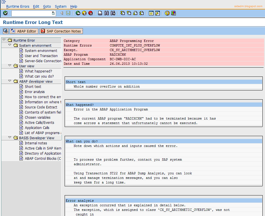Click the Create New Session icon
Image resolution: width=265 pixels, height=216 pixels.
pos(151,13)
